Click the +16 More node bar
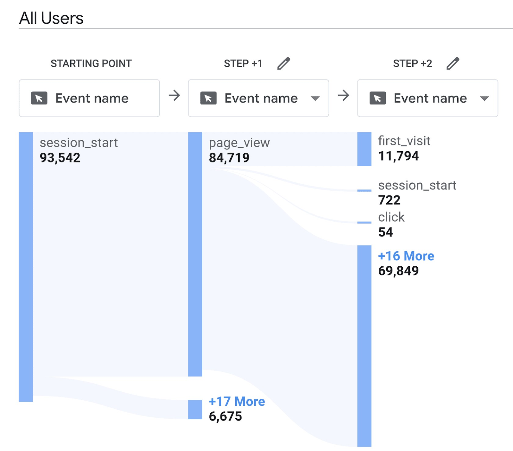Viewport: 513px width, 451px height. 365,346
